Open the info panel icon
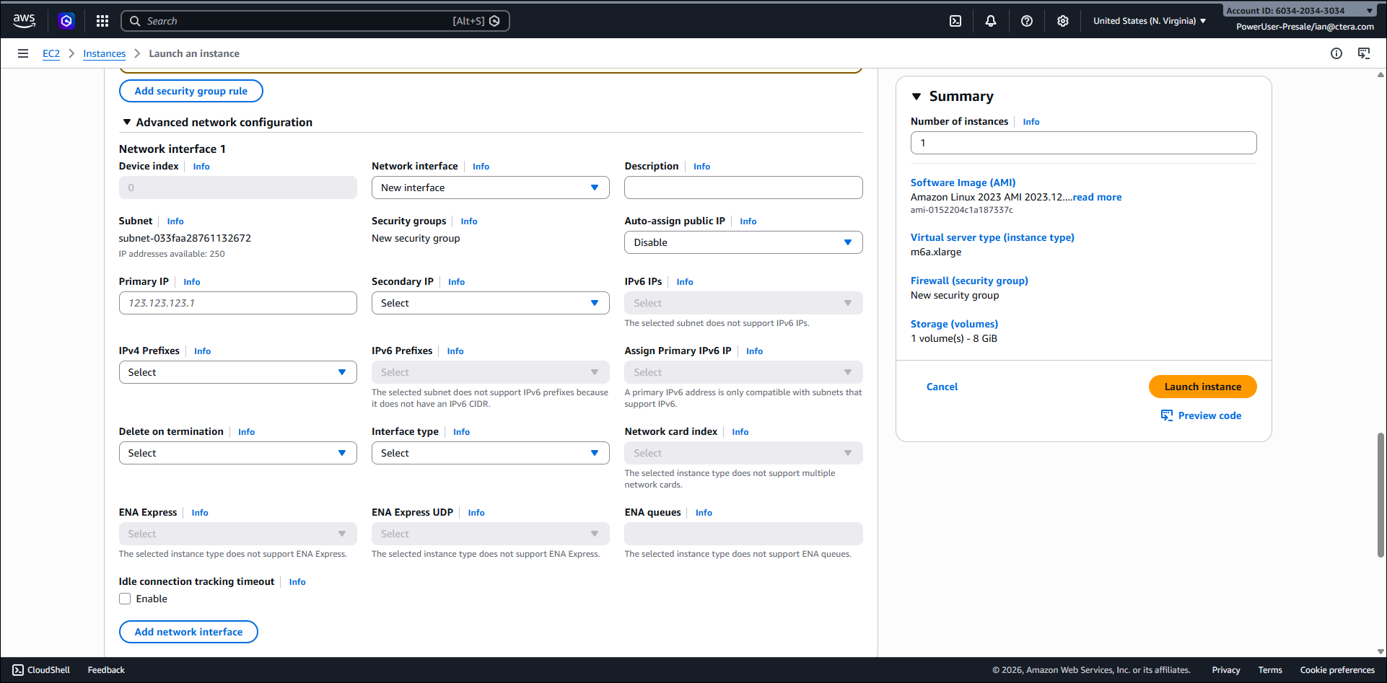Image resolution: width=1387 pixels, height=683 pixels. (x=1336, y=53)
